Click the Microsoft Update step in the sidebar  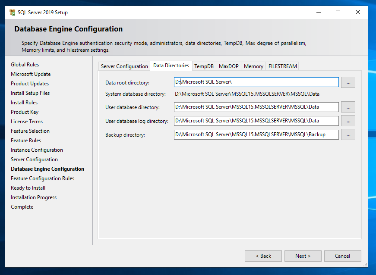(x=31, y=74)
